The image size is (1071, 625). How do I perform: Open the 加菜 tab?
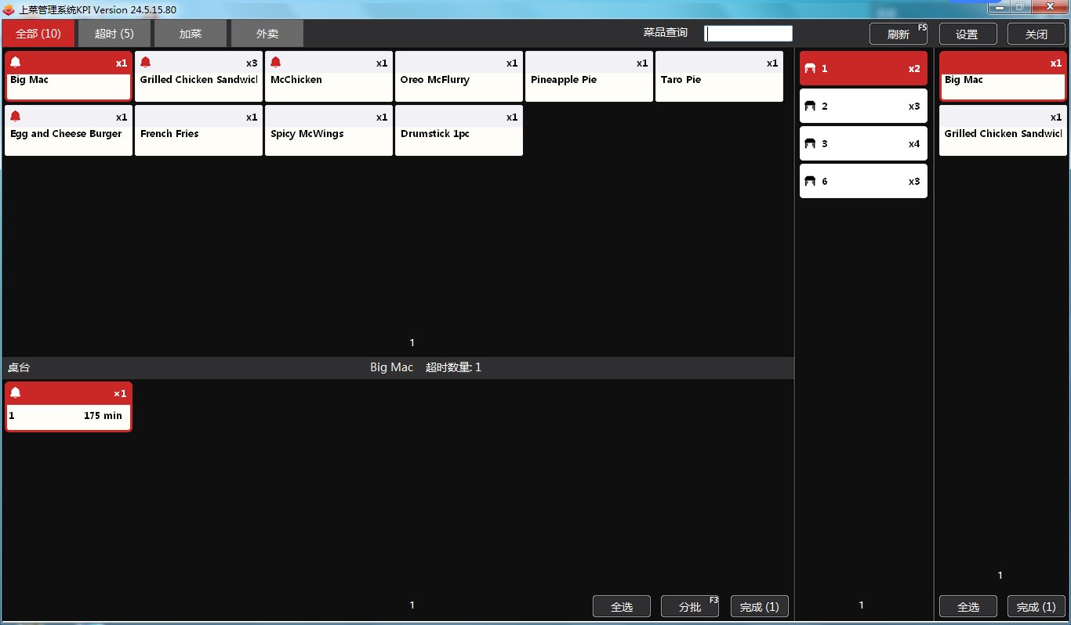(x=191, y=34)
